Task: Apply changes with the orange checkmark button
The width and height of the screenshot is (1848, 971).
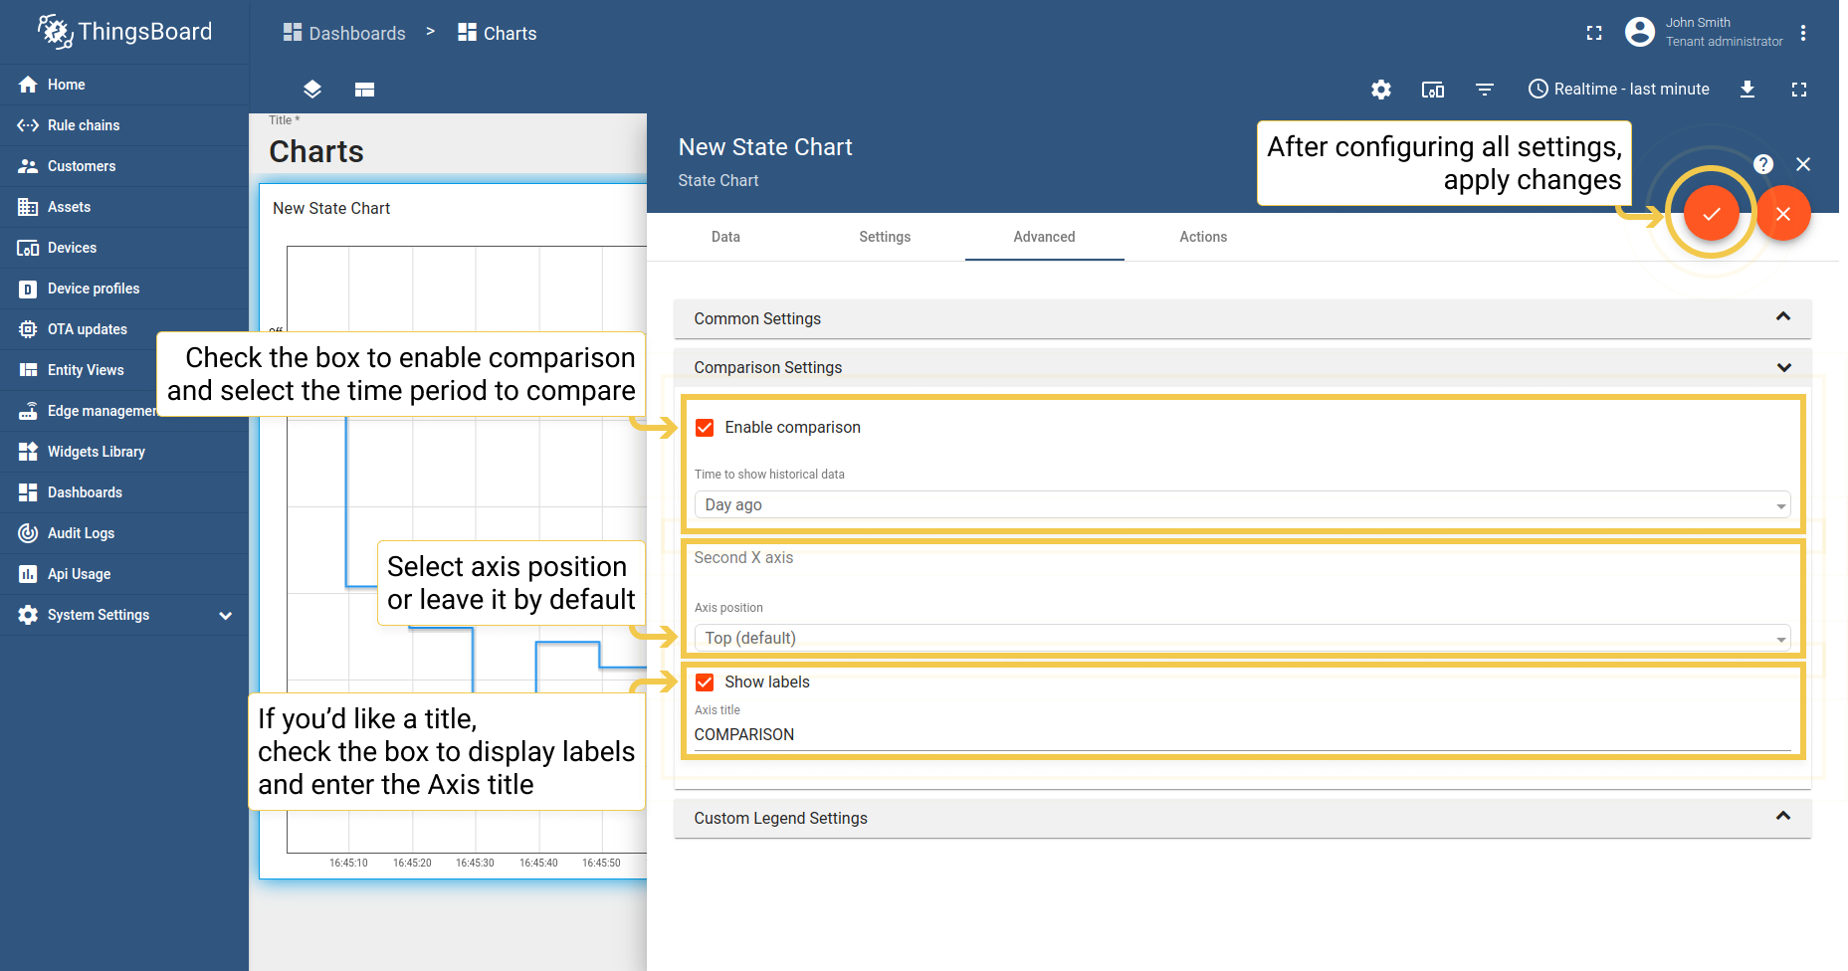Action: coord(1711,213)
